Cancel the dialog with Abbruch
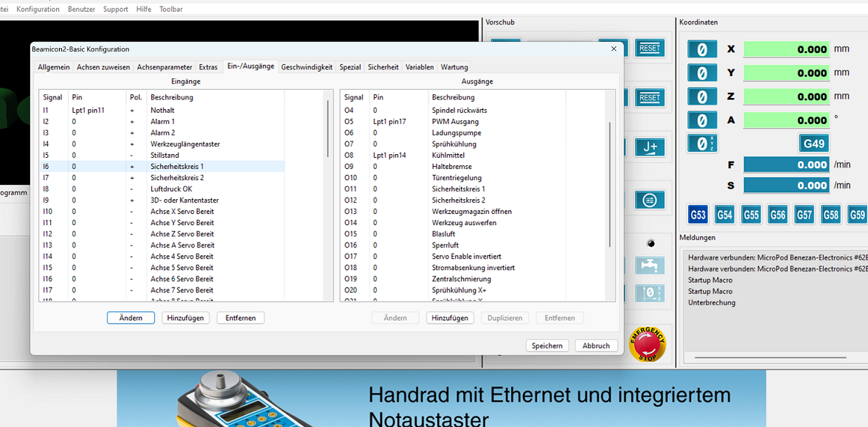 596,345
